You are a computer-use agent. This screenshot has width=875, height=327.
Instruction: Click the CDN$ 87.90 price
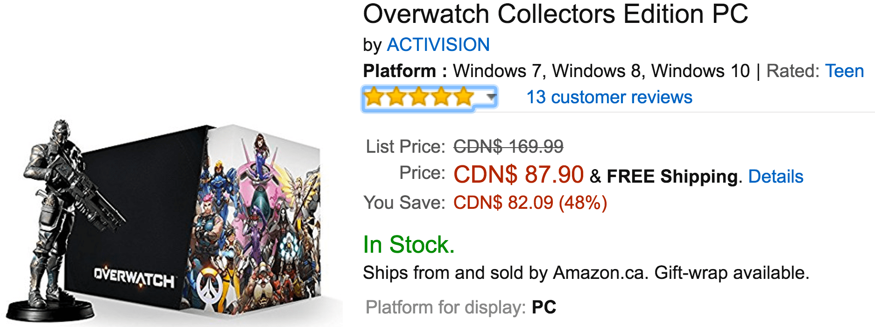[518, 174]
